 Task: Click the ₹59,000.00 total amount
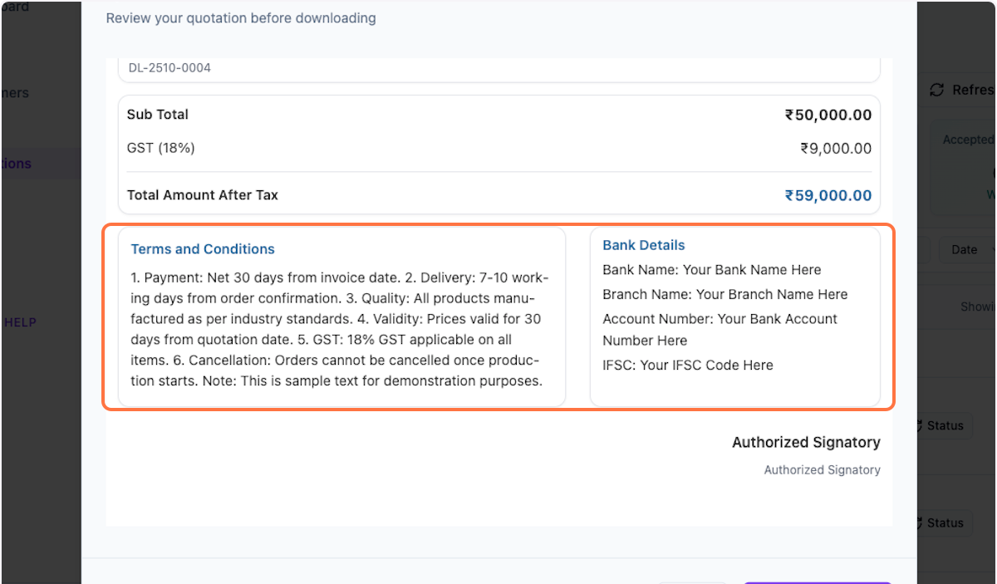pyautogui.click(x=828, y=195)
